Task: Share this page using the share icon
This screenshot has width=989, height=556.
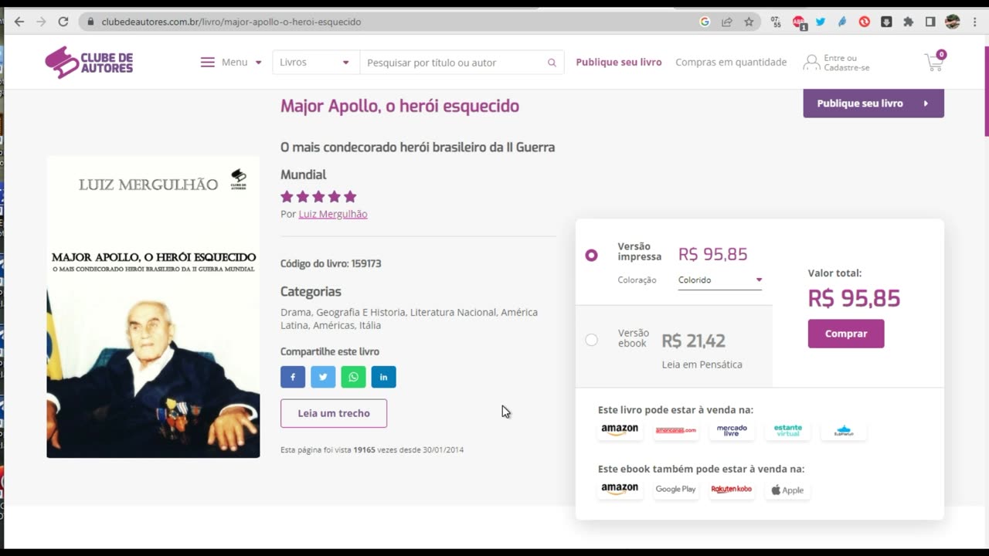Action: pos(727,22)
